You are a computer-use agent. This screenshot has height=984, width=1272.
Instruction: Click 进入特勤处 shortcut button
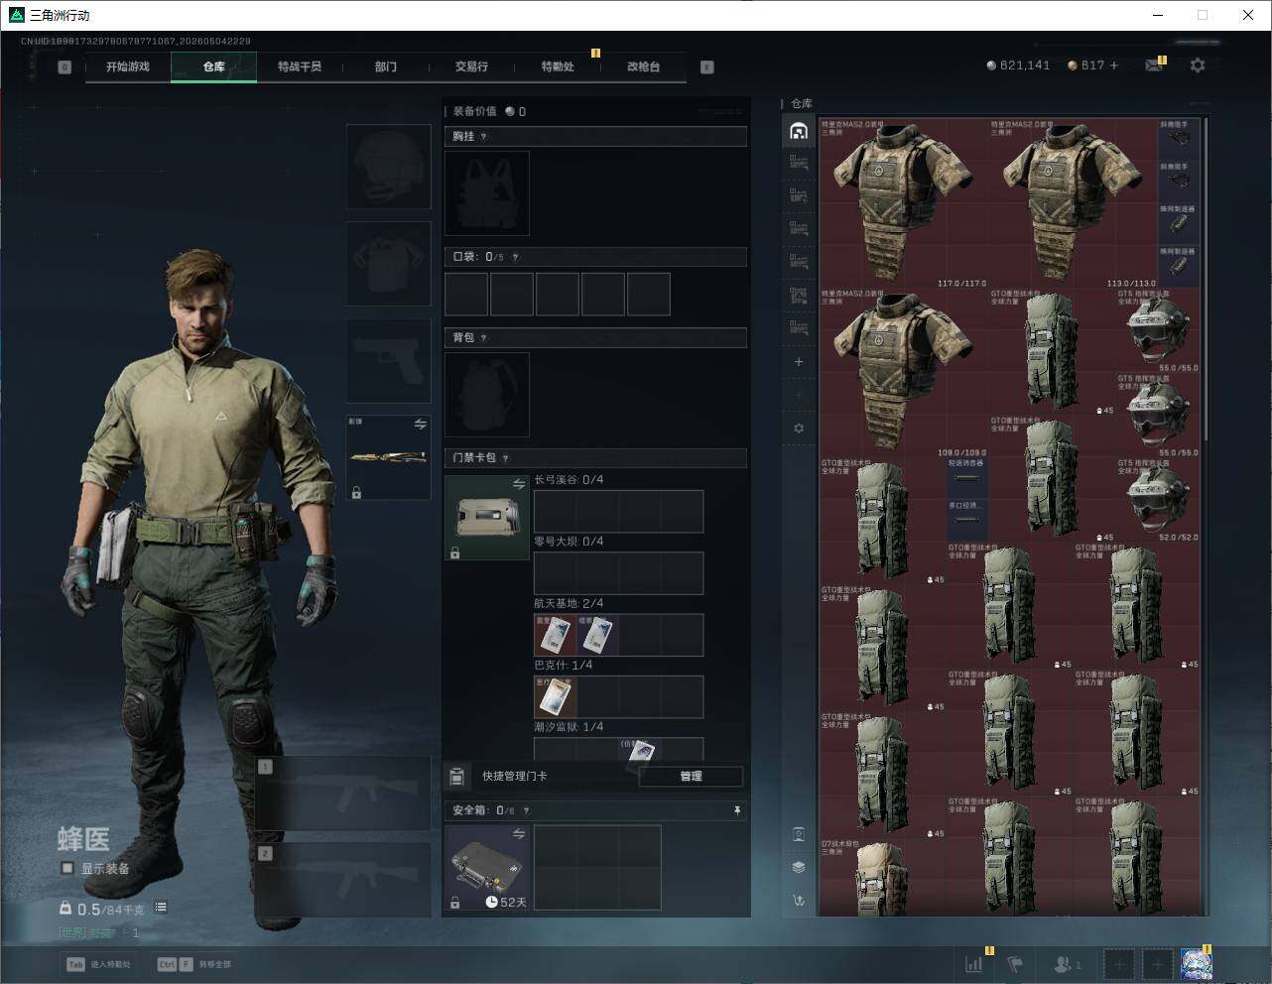pos(100,964)
